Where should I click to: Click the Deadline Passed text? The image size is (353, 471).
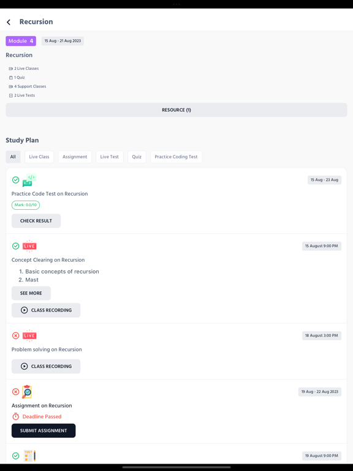42,416
